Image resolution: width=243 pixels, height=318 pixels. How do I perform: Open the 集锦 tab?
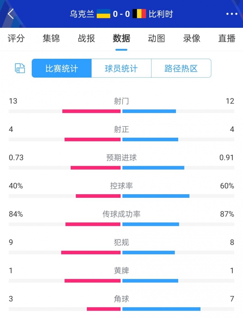pos(51,38)
